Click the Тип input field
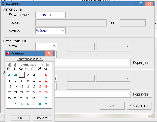 click(133, 23)
